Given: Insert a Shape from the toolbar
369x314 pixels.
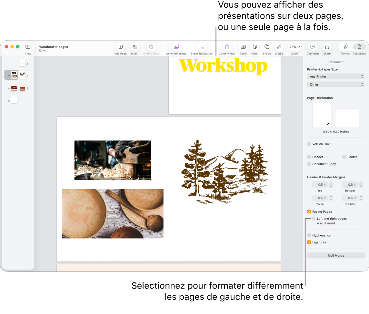Looking at the screenshot, I should click(x=266, y=47).
